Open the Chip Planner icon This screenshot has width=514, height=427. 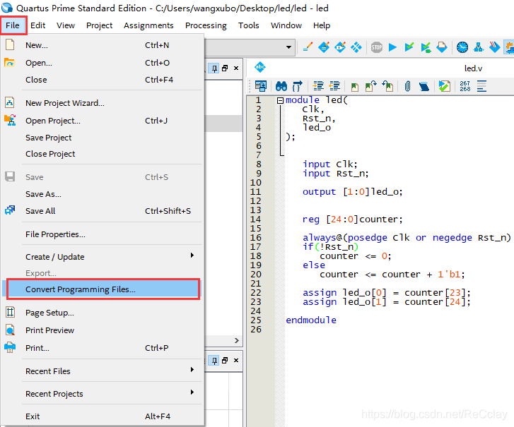(x=356, y=47)
